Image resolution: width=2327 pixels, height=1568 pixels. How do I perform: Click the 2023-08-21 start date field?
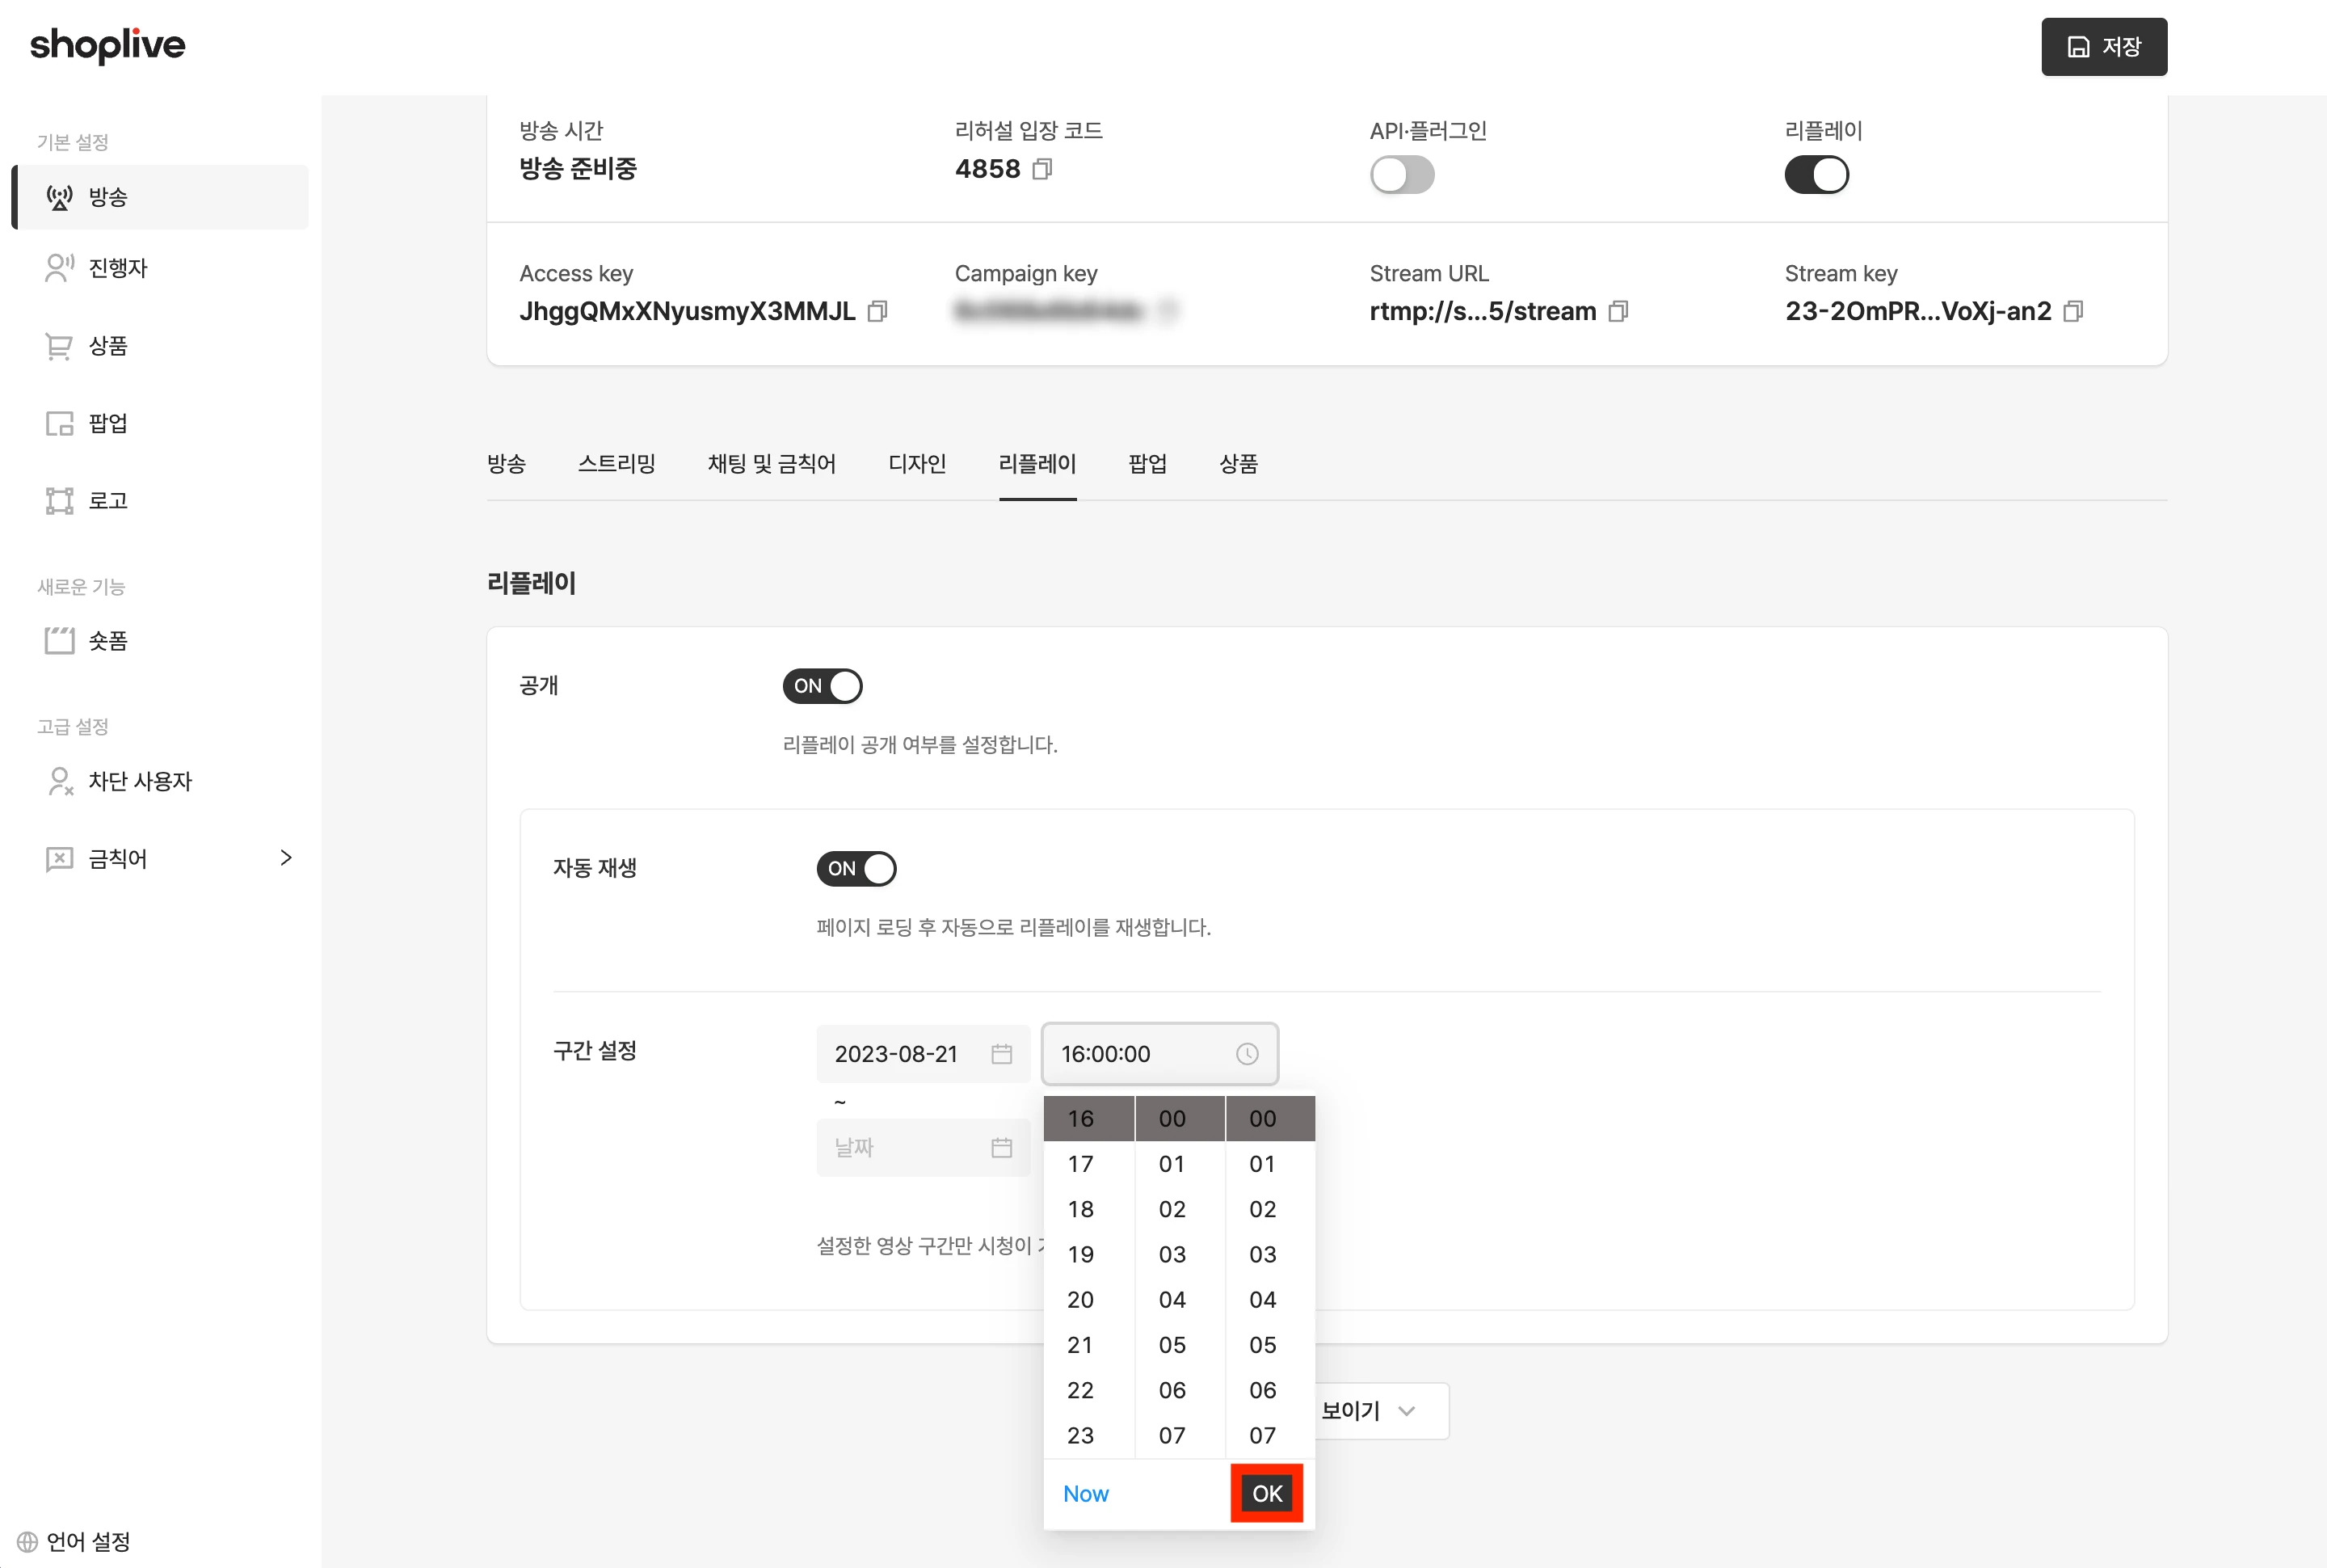coord(923,1054)
